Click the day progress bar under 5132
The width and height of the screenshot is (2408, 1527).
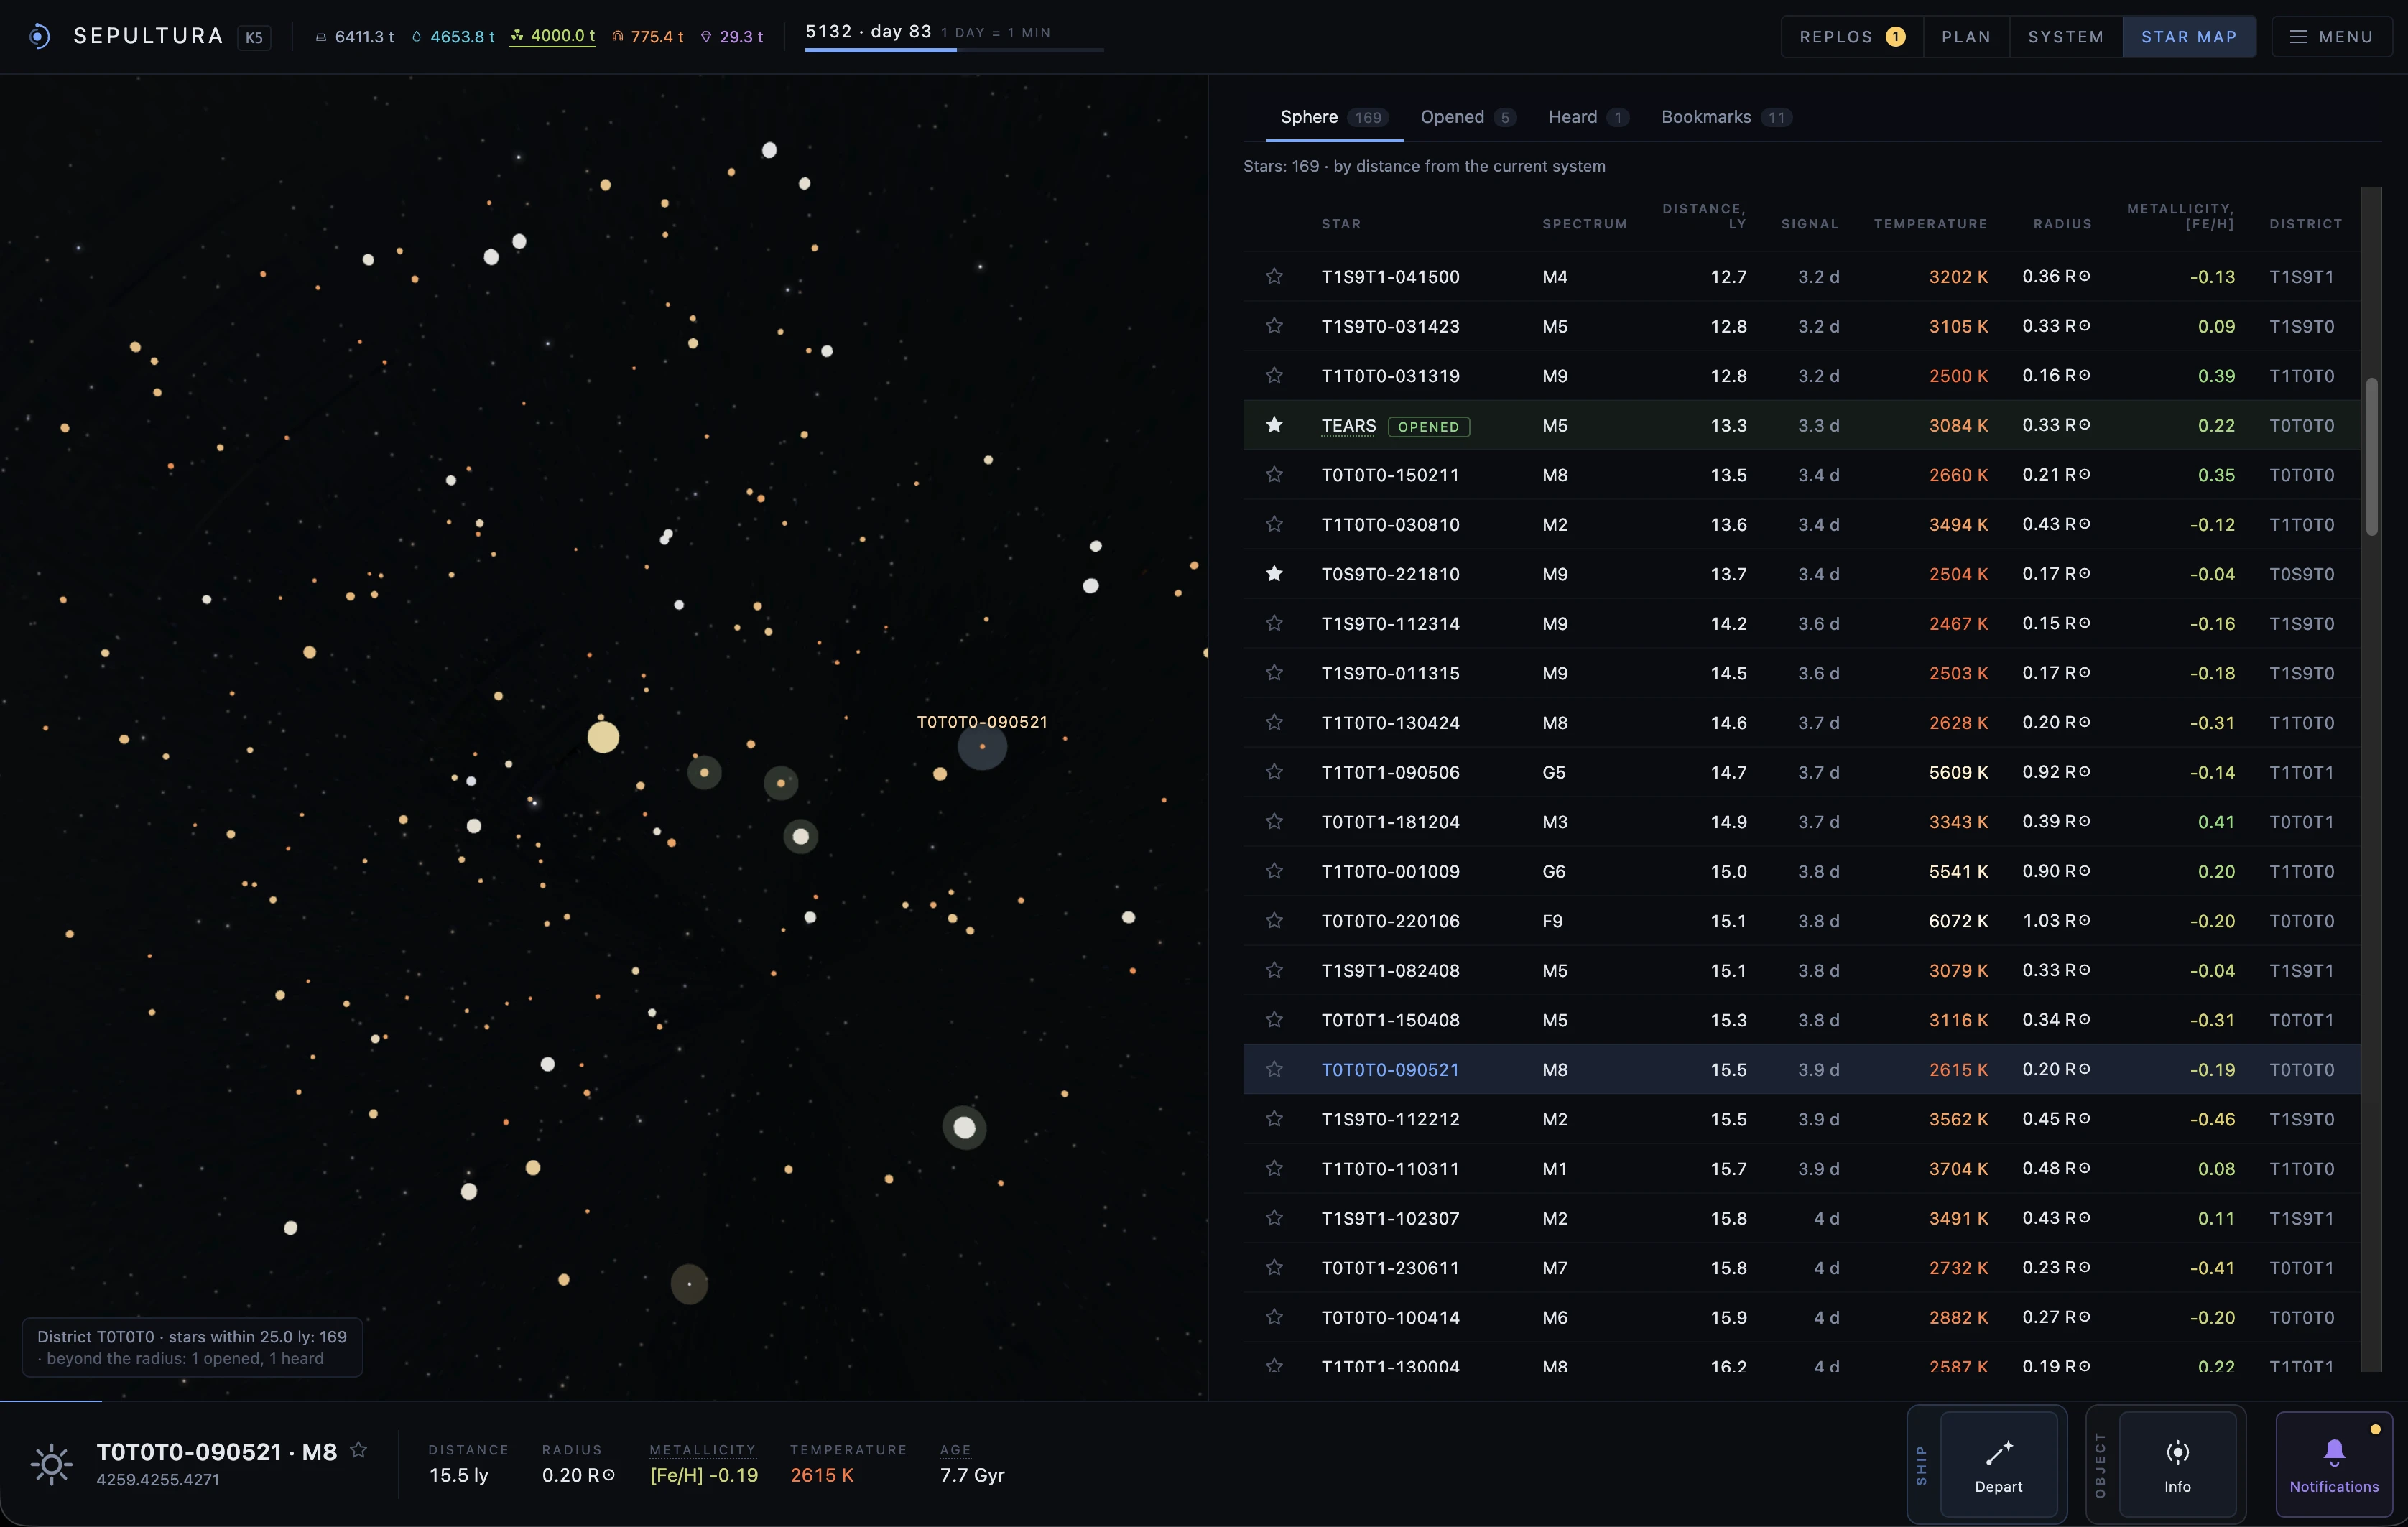[x=953, y=49]
